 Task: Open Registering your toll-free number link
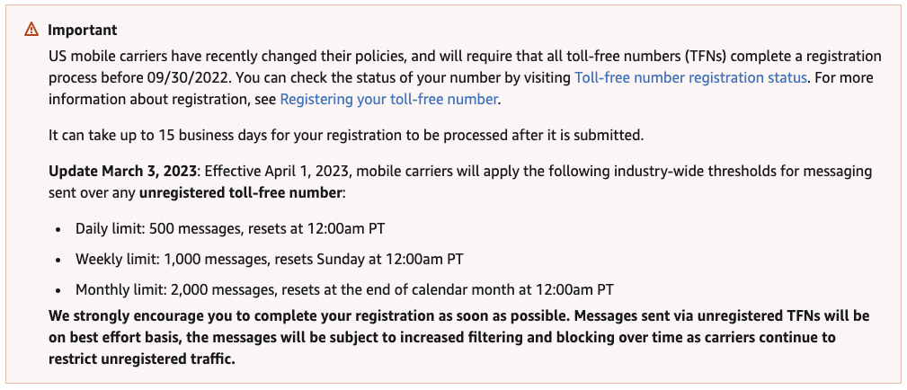pyautogui.click(x=388, y=99)
